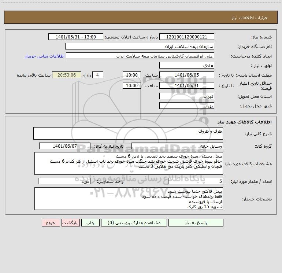
Task: Click the buyer organization name field سازمان بیمه سلامت ایران
Action: tap(140, 47)
